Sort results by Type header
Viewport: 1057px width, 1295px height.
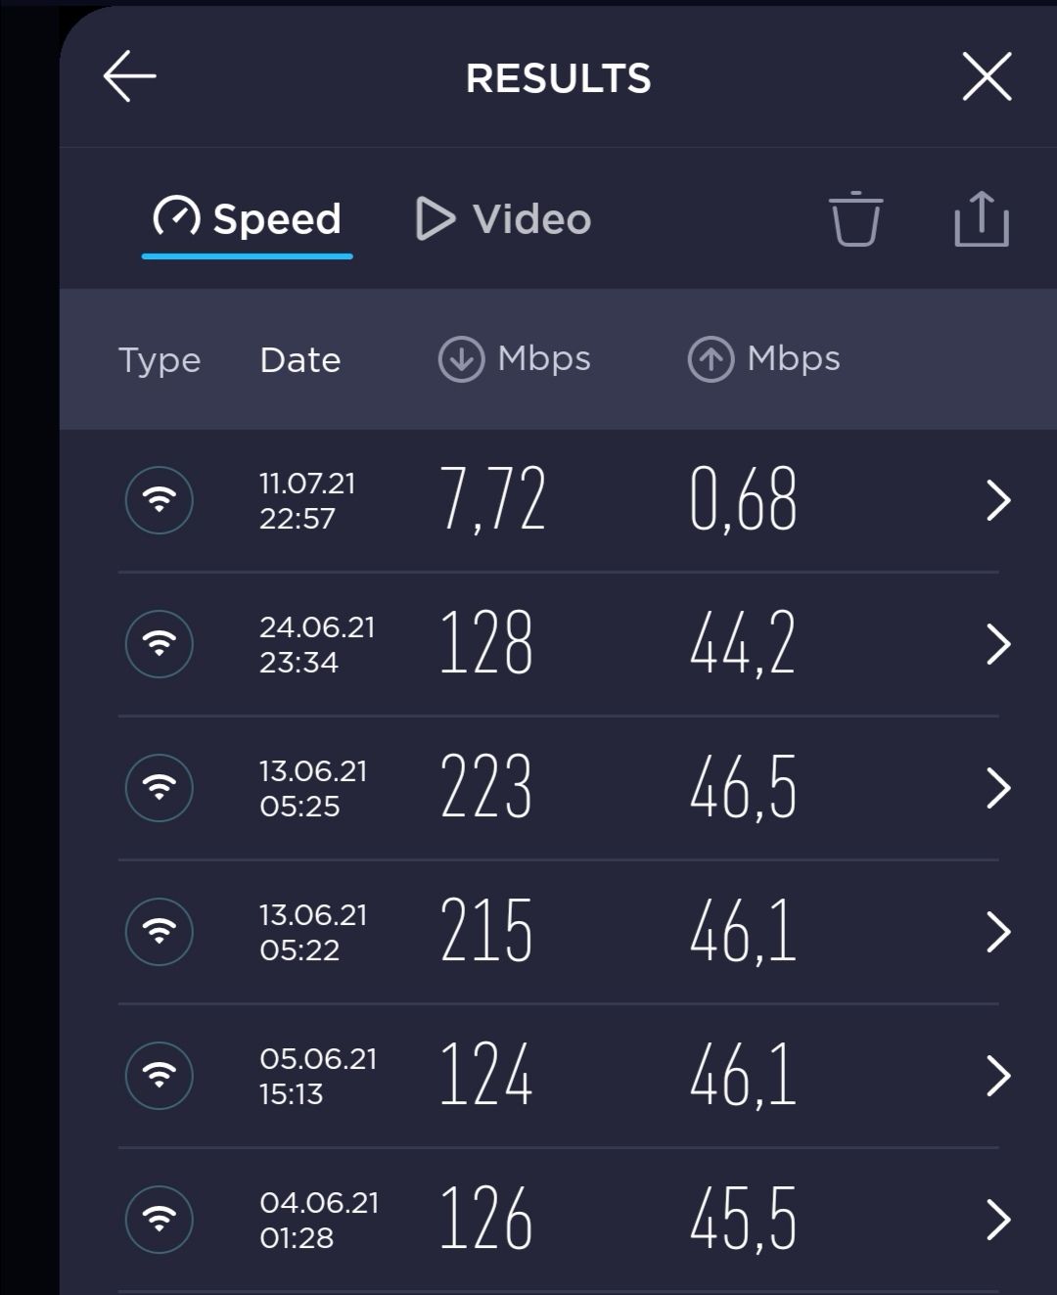[x=160, y=360]
